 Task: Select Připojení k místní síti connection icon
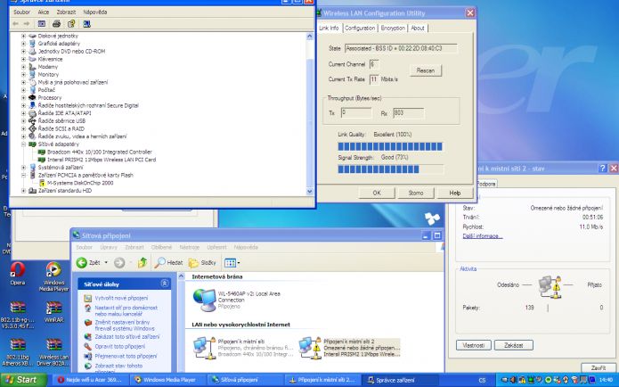[204, 348]
